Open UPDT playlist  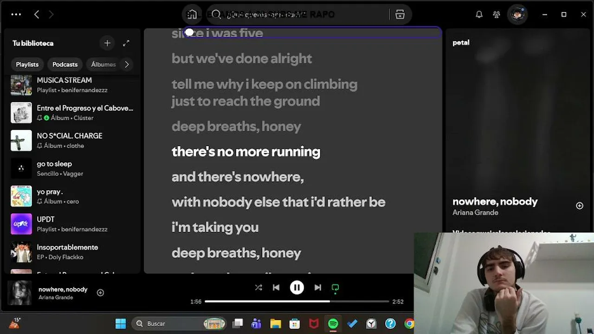pyautogui.click(x=72, y=224)
